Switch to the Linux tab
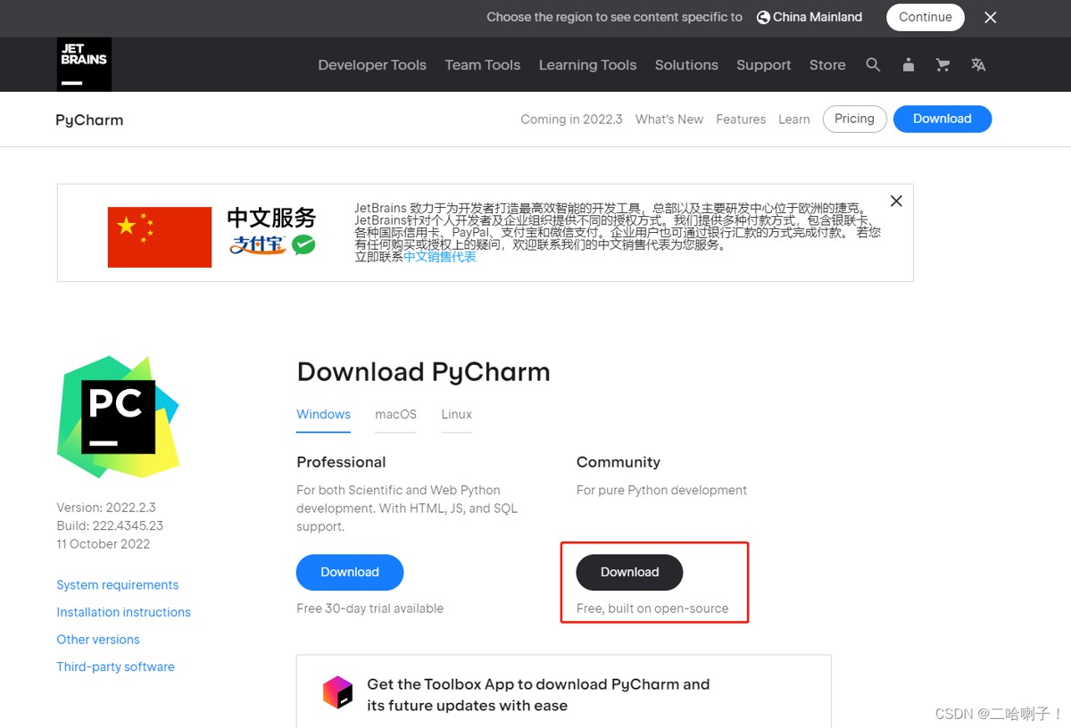Image resolution: width=1071 pixels, height=728 pixels. point(456,415)
